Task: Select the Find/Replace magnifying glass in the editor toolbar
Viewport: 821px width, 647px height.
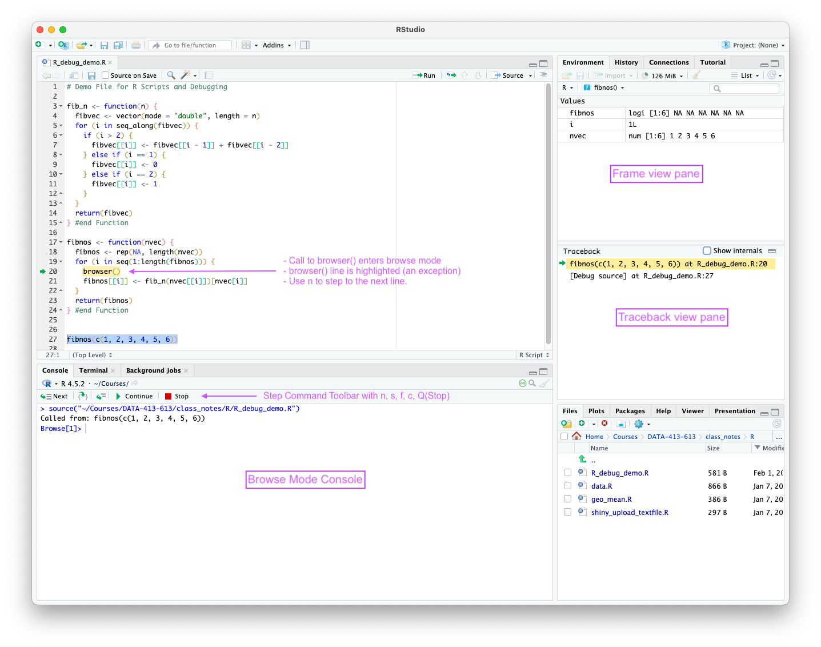Action: [170, 75]
